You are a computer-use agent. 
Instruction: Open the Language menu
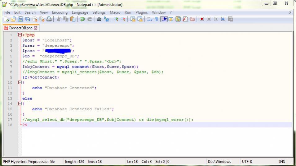pos(80,12)
